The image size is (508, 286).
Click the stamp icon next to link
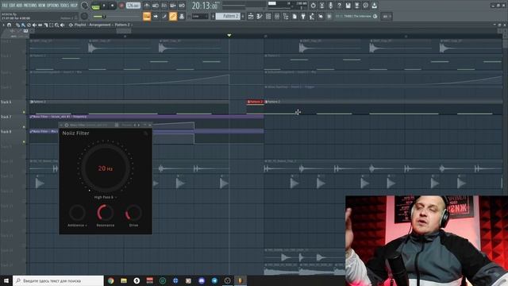click(x=182, y=16)
